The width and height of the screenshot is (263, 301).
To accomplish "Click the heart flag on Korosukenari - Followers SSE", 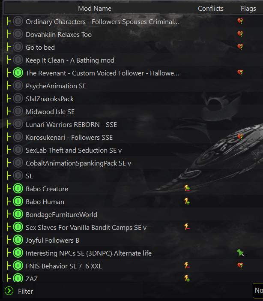I will [240, 137].
